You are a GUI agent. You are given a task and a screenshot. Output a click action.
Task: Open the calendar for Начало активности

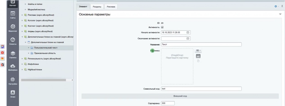pos(188,32)
